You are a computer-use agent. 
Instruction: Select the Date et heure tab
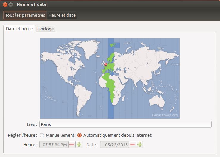pos(19,29)
